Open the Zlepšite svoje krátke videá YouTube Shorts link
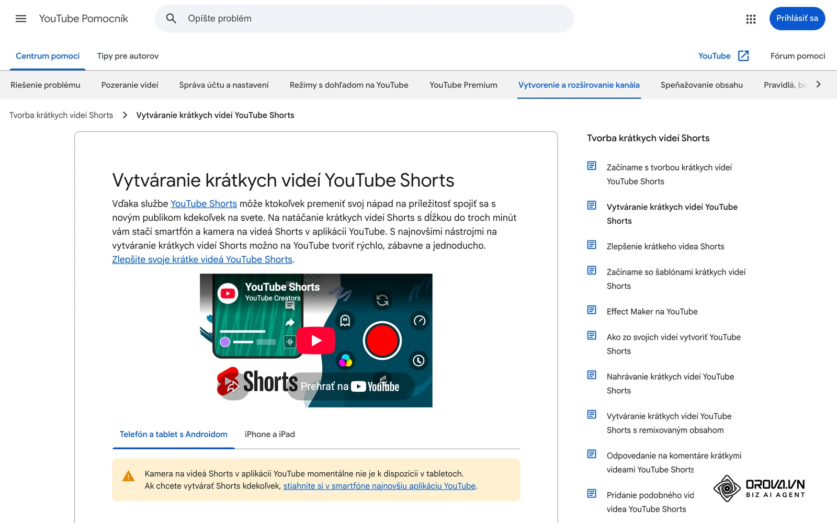 [x=202, y=259]
